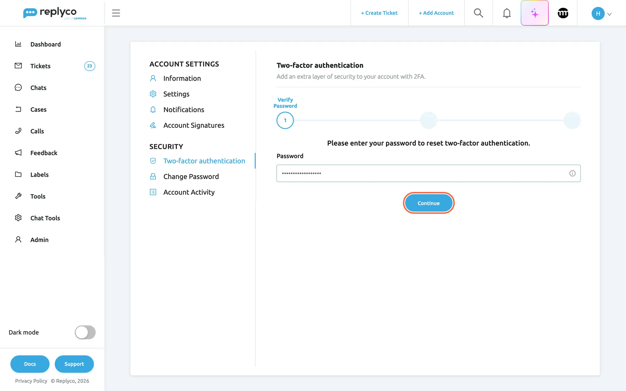Image resolution: width=626 pixels, height=391 pixels.
Task: Click the Support button
Action: pos(74,364)
